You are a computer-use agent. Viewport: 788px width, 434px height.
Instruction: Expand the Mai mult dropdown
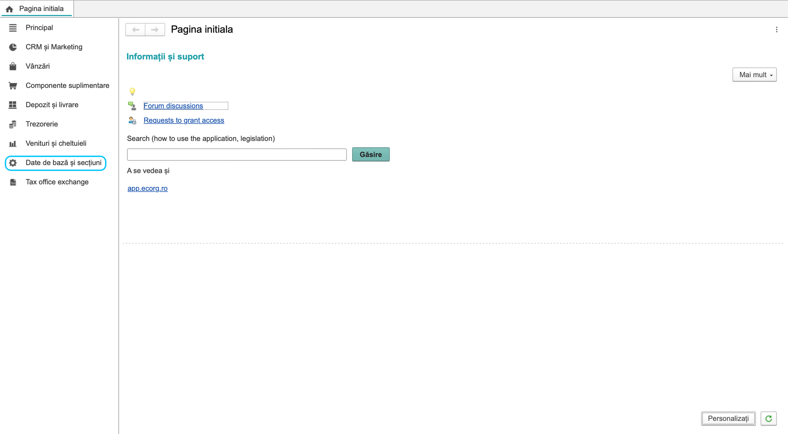pyautogui.click(x=754, y=75)
